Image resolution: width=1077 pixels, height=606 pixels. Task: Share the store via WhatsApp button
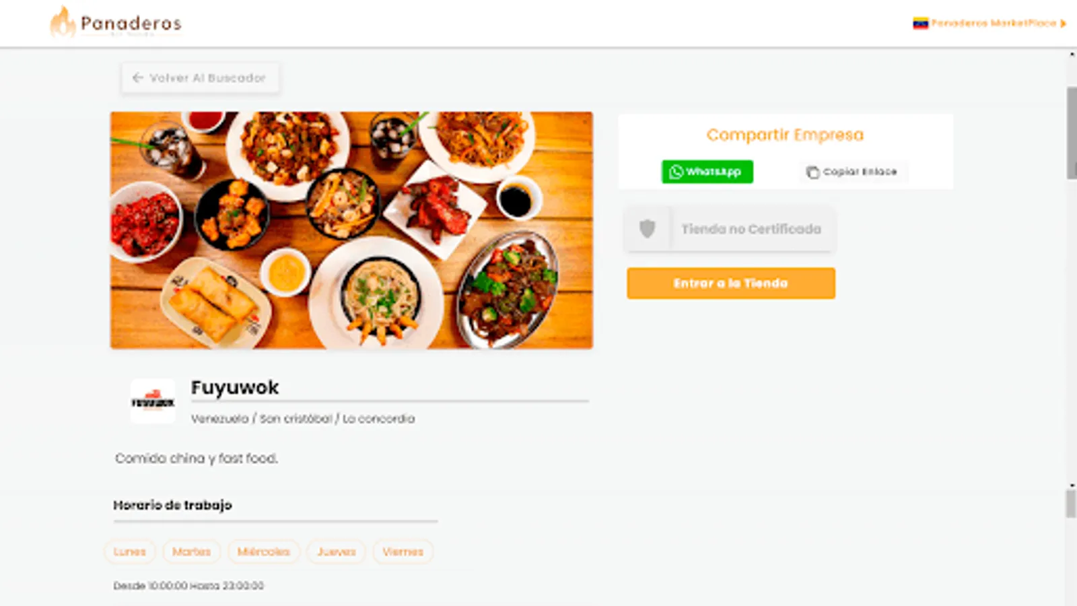click(707, 172)
